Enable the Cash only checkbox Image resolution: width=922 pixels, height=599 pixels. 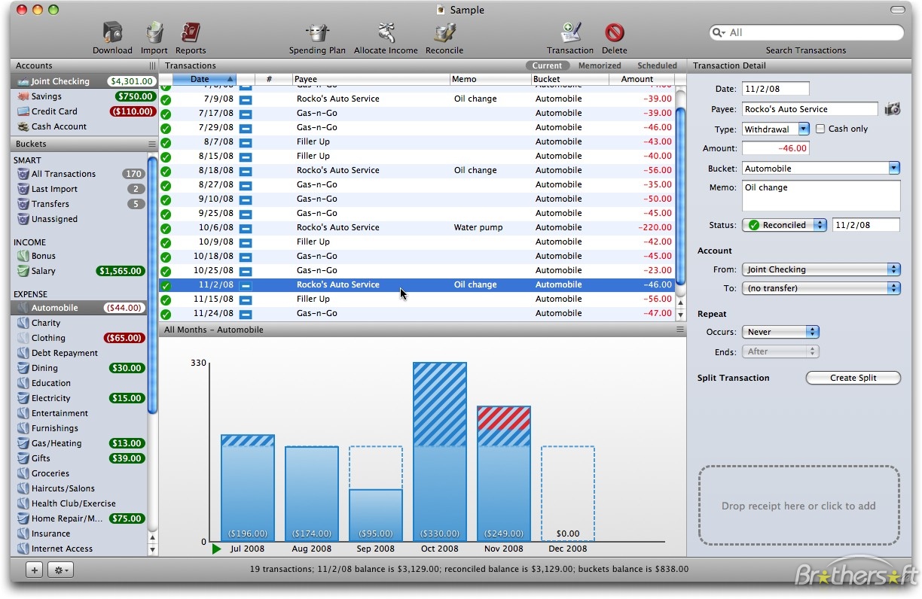coord(820,129)
